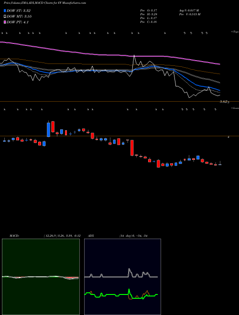
Task: Click the ADX '(14 day) 0, +54, -54' values
Action: pyautogui.click(x=133, y=236)
